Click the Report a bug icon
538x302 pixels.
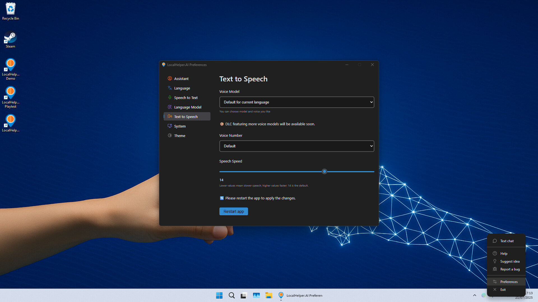(495, 269)
